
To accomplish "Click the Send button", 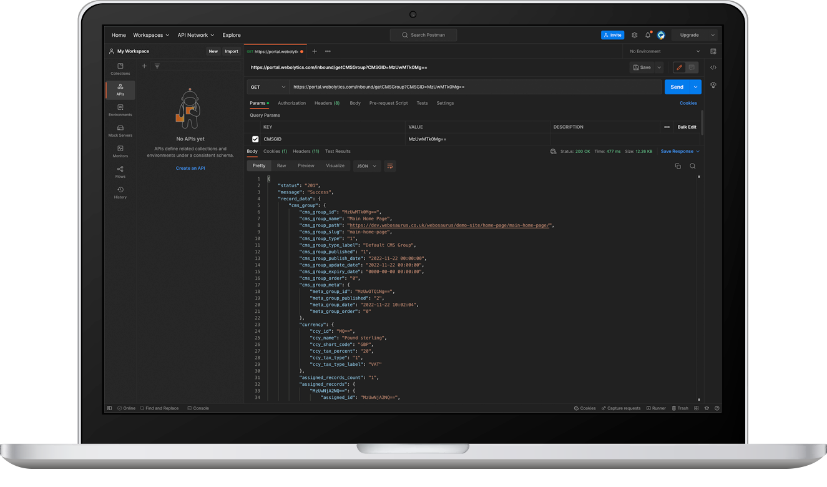I will [x=677, y=87].
